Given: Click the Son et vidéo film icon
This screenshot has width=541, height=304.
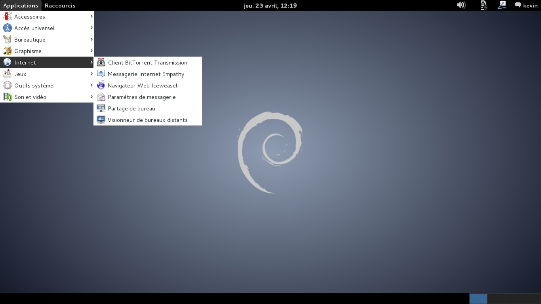Looking at the screenshot, I should coord(8,97).
